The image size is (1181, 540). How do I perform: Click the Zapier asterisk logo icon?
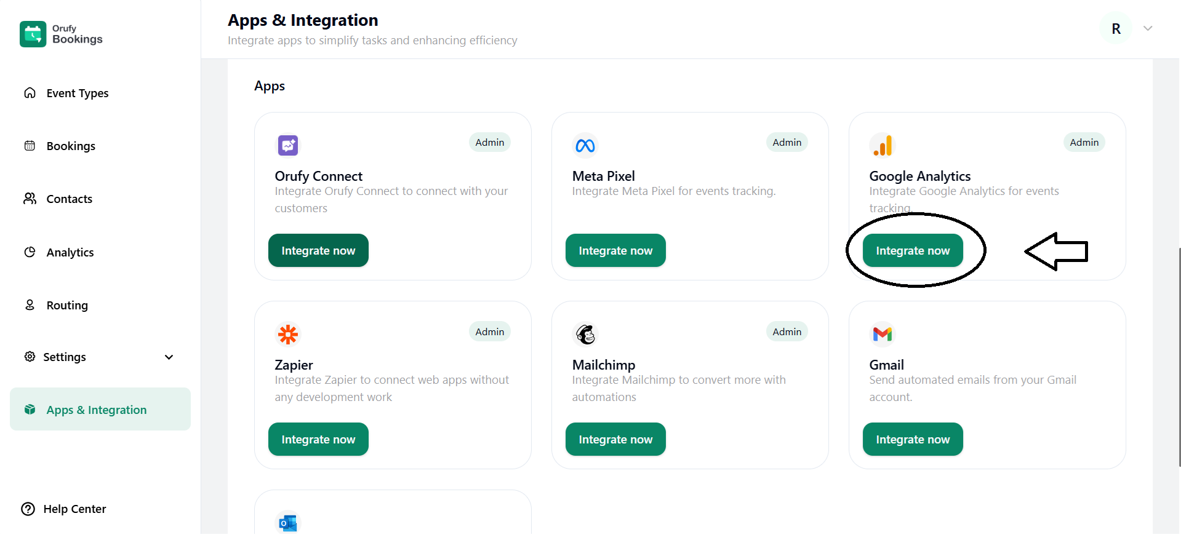[287, 335]
